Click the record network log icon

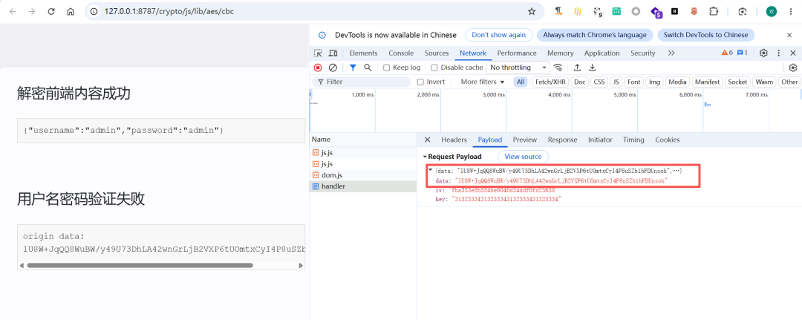pyautogui.click(x=318, y=68)
